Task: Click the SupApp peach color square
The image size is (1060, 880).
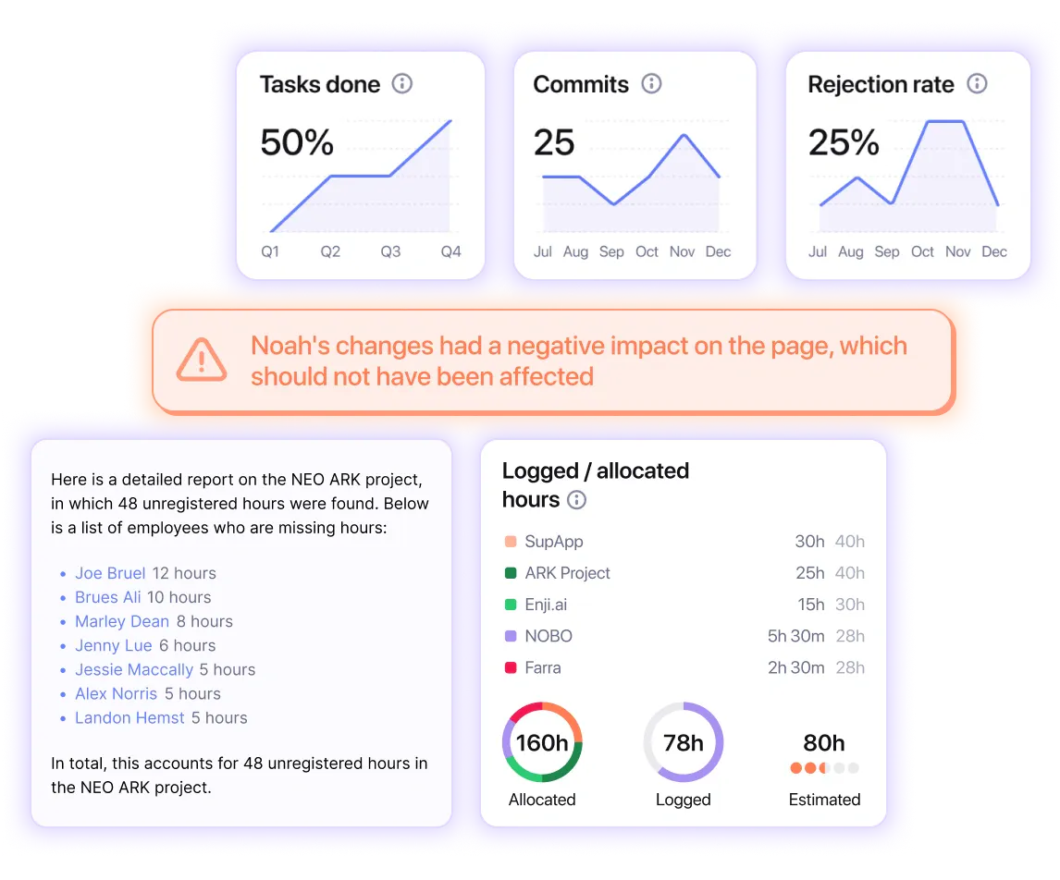Action: (511, 541)
